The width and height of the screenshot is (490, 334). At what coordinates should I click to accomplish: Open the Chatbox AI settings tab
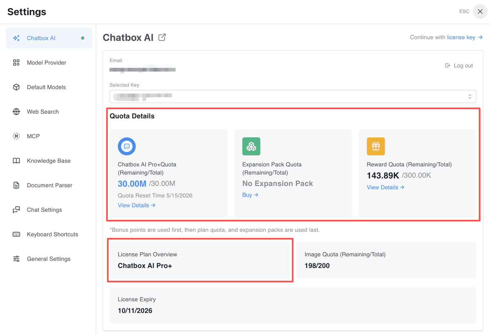pyautogui.click(x=49, y=38)
